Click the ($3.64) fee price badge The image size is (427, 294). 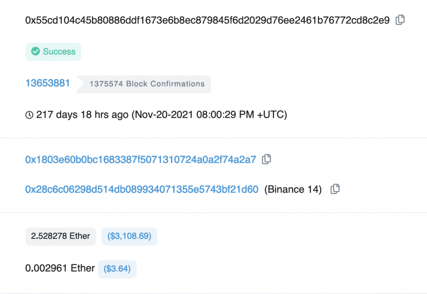tap(117, 268)
